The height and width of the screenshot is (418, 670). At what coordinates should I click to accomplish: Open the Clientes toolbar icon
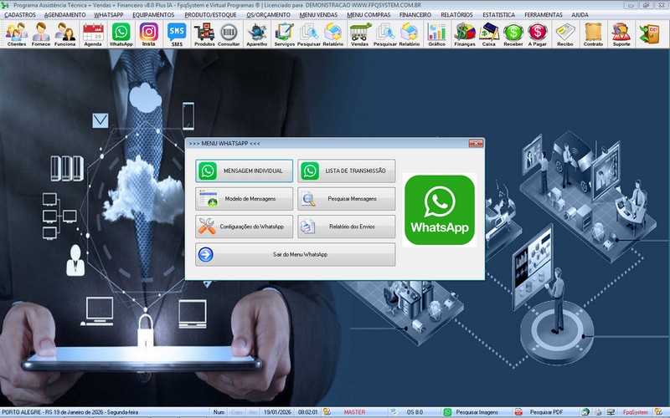tap(17, 34)
